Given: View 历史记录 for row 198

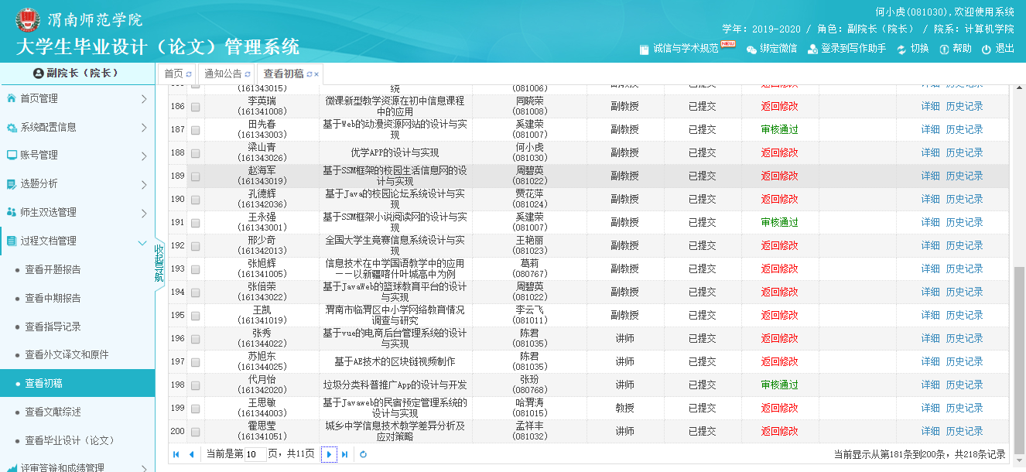Looking at the screenshot, I should point(964,385).
